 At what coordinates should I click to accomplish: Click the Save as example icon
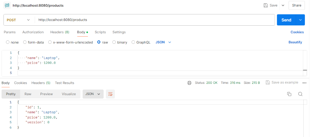pos(268,83)
